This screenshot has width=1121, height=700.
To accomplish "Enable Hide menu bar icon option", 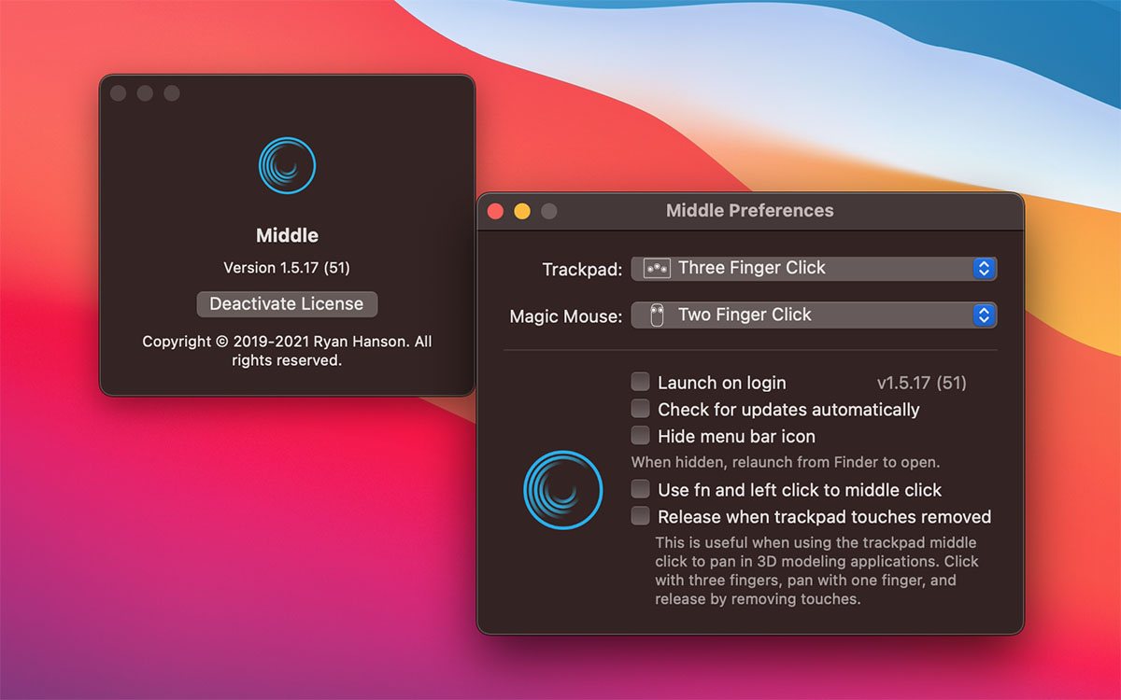I will click(x=640, y=436).
